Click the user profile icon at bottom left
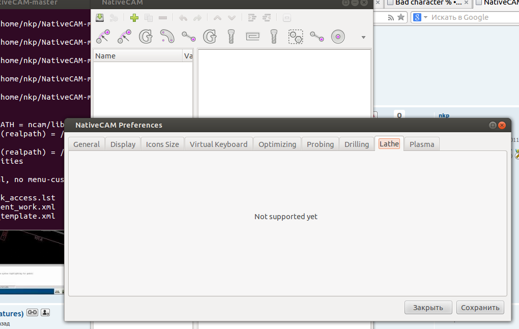The image size is (519, 329). tap(45, 312)
